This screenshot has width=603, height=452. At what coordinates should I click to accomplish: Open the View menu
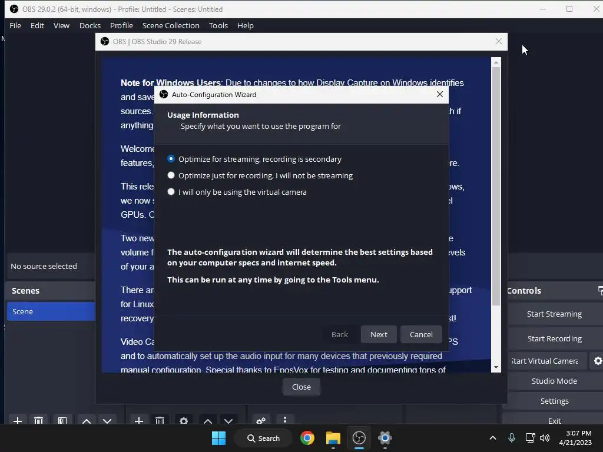point(61,25)
